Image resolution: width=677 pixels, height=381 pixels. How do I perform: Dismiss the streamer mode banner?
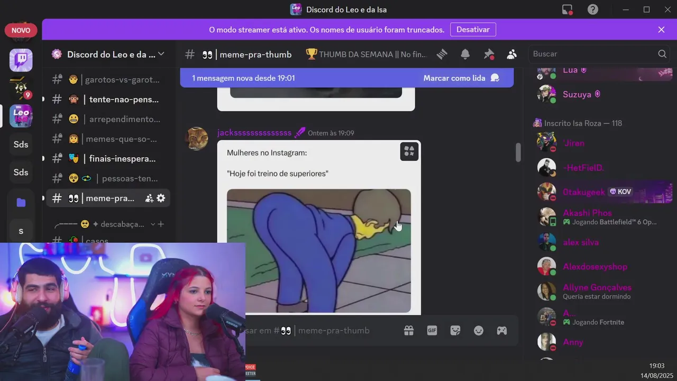661,30
